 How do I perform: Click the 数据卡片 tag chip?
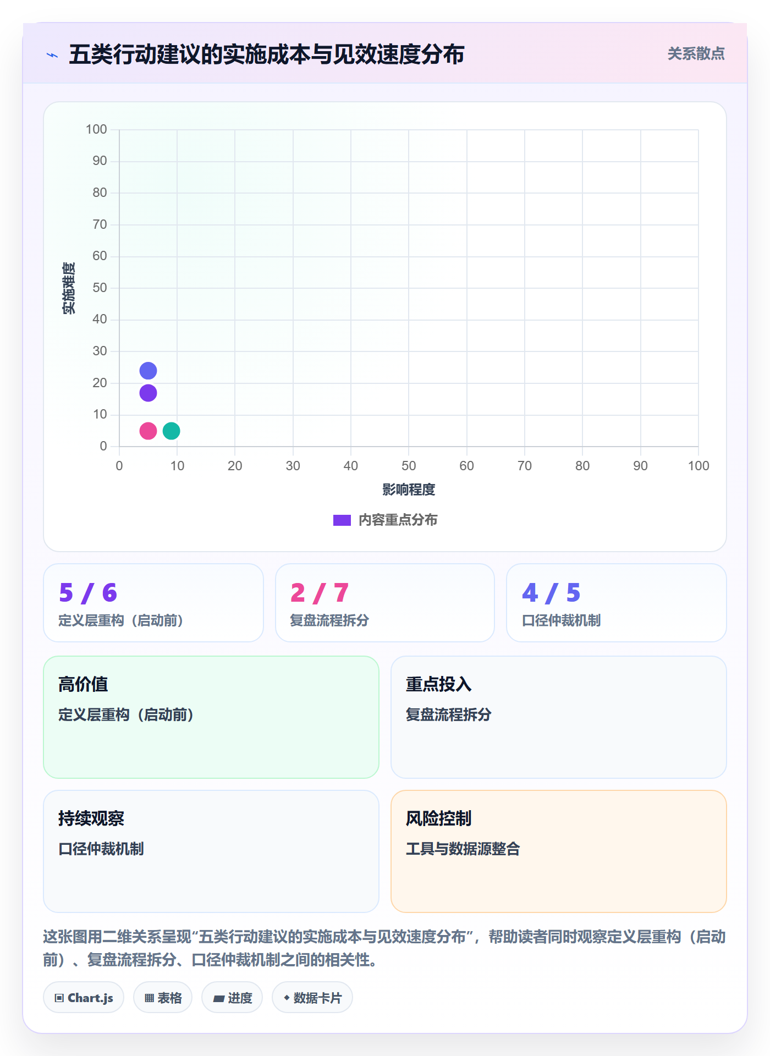(x=312, y=997)
